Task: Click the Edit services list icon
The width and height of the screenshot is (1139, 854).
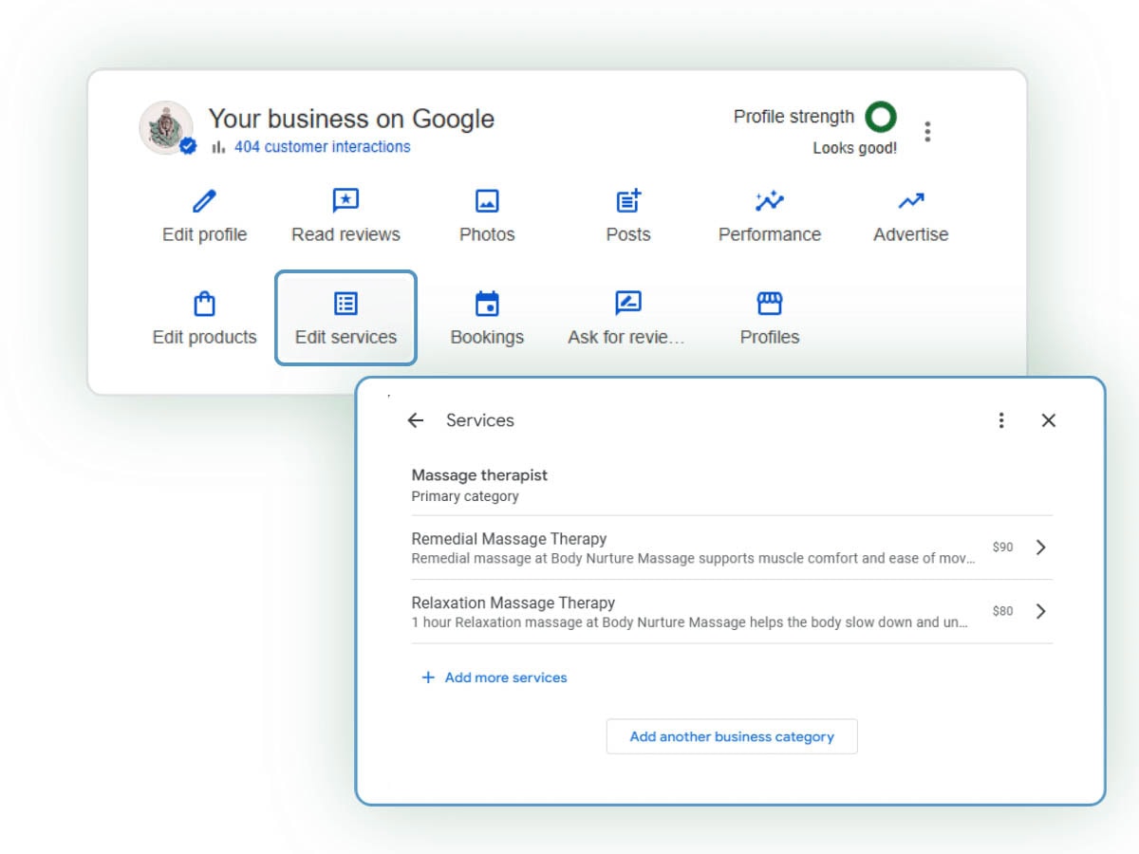Action: (x=345, y=304)
